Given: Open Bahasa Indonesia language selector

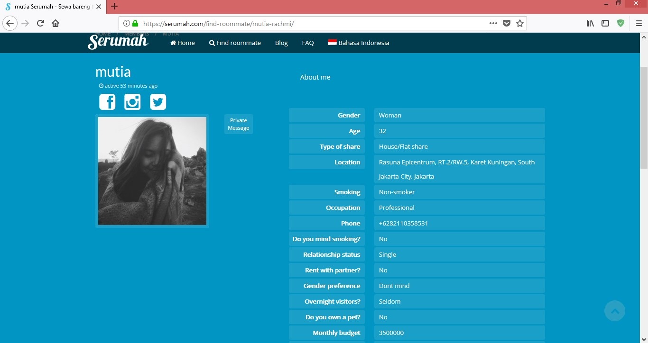Looking at the screenshot, I should point(359,43).
